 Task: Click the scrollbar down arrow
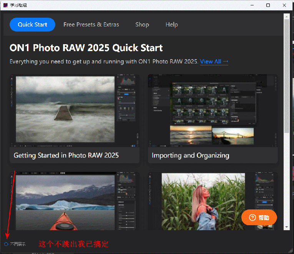click(286, 227)
